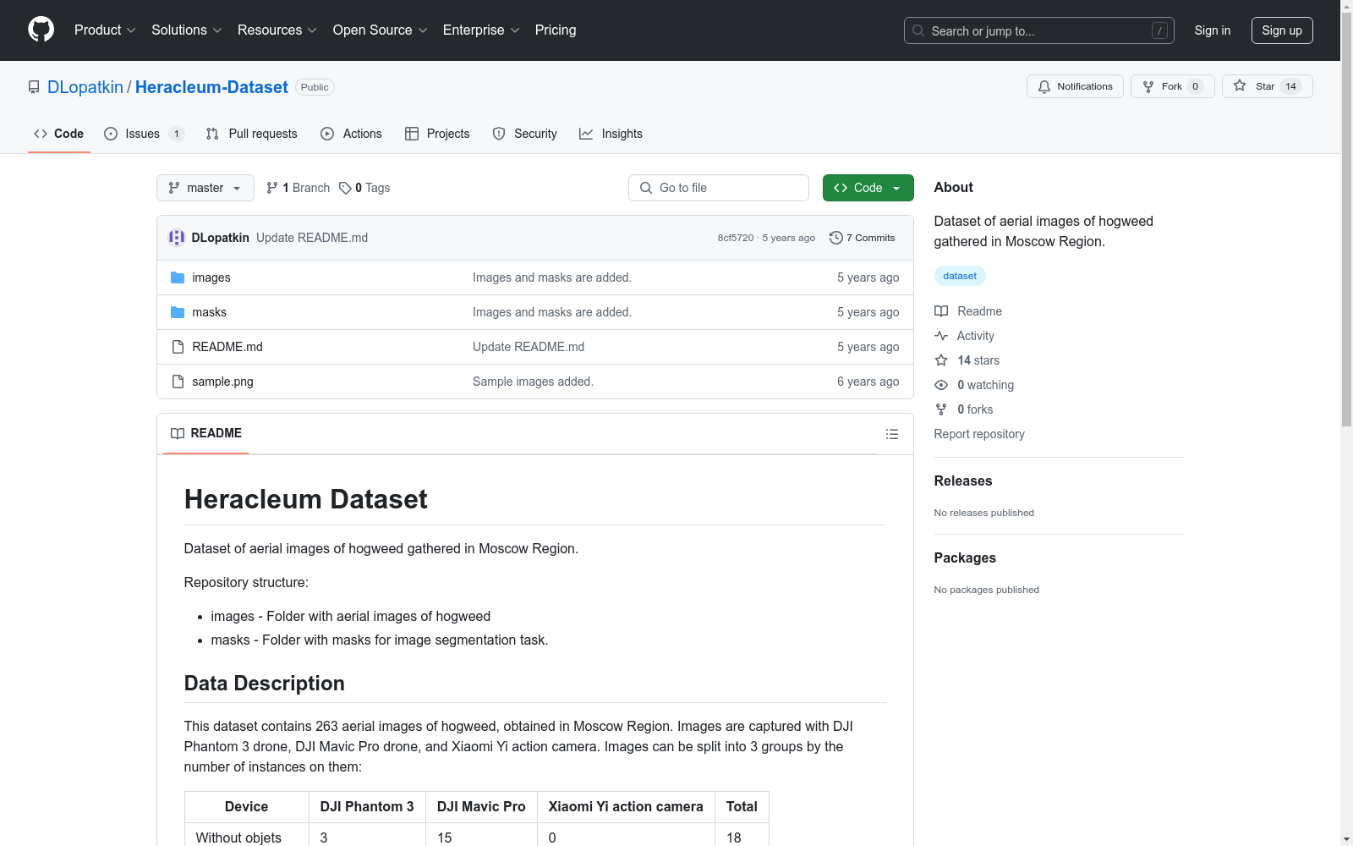Click the Star icon
Screen dimensions: 1353x846
tap(1240, 85)
